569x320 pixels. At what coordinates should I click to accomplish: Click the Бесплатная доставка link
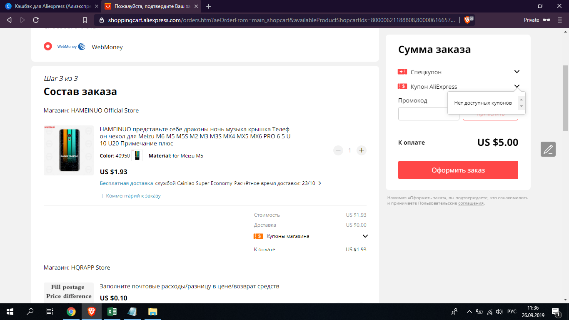(x=127, y=183)
